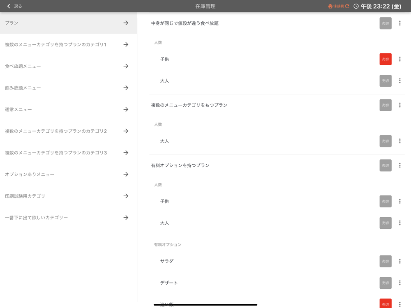Viewport: 411px width, 308px height.
Task: Toggle red sold-out button for first 子供
Action: coord(385,59)
